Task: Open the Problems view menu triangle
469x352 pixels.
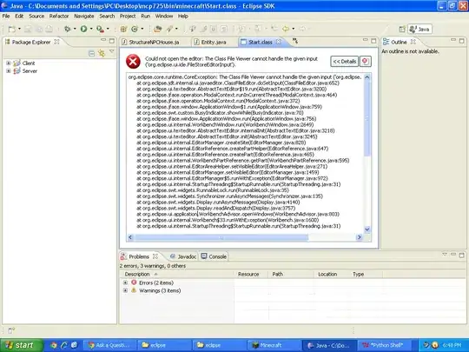Action: pyautogui.click(x=445, y=255)
